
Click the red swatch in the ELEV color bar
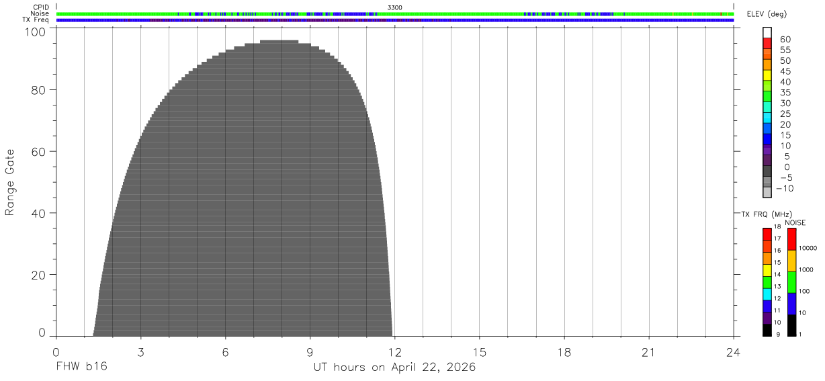click(x=767, y=43)
